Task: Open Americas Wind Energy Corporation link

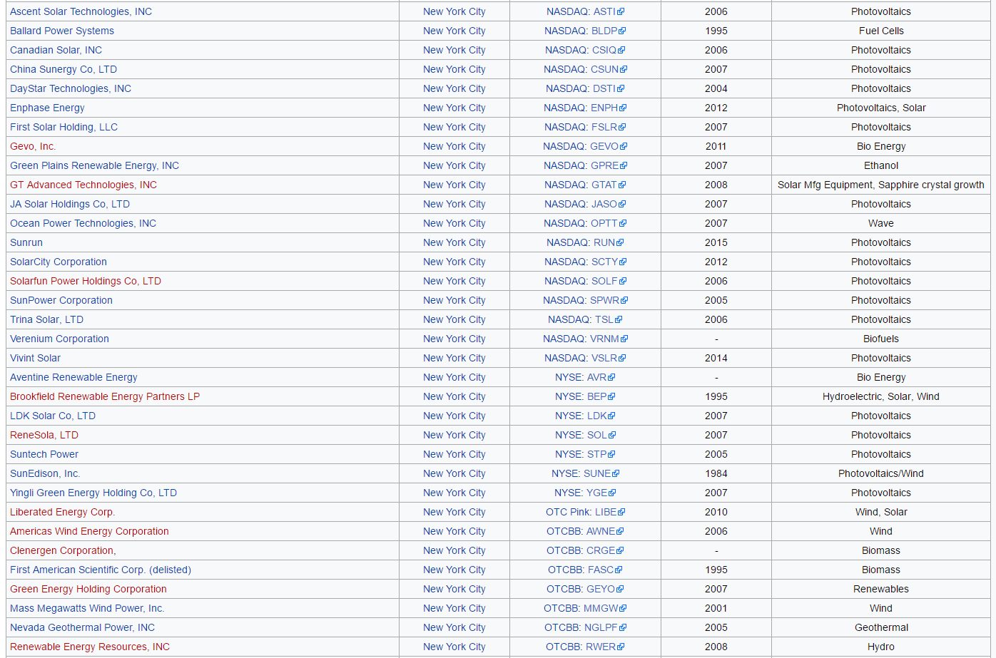Action: coord(89,531)
